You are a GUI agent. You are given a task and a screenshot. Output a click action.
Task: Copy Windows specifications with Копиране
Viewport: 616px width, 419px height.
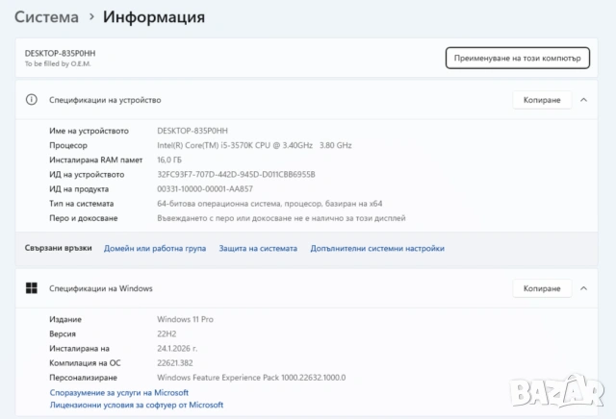tap(542, 288)
